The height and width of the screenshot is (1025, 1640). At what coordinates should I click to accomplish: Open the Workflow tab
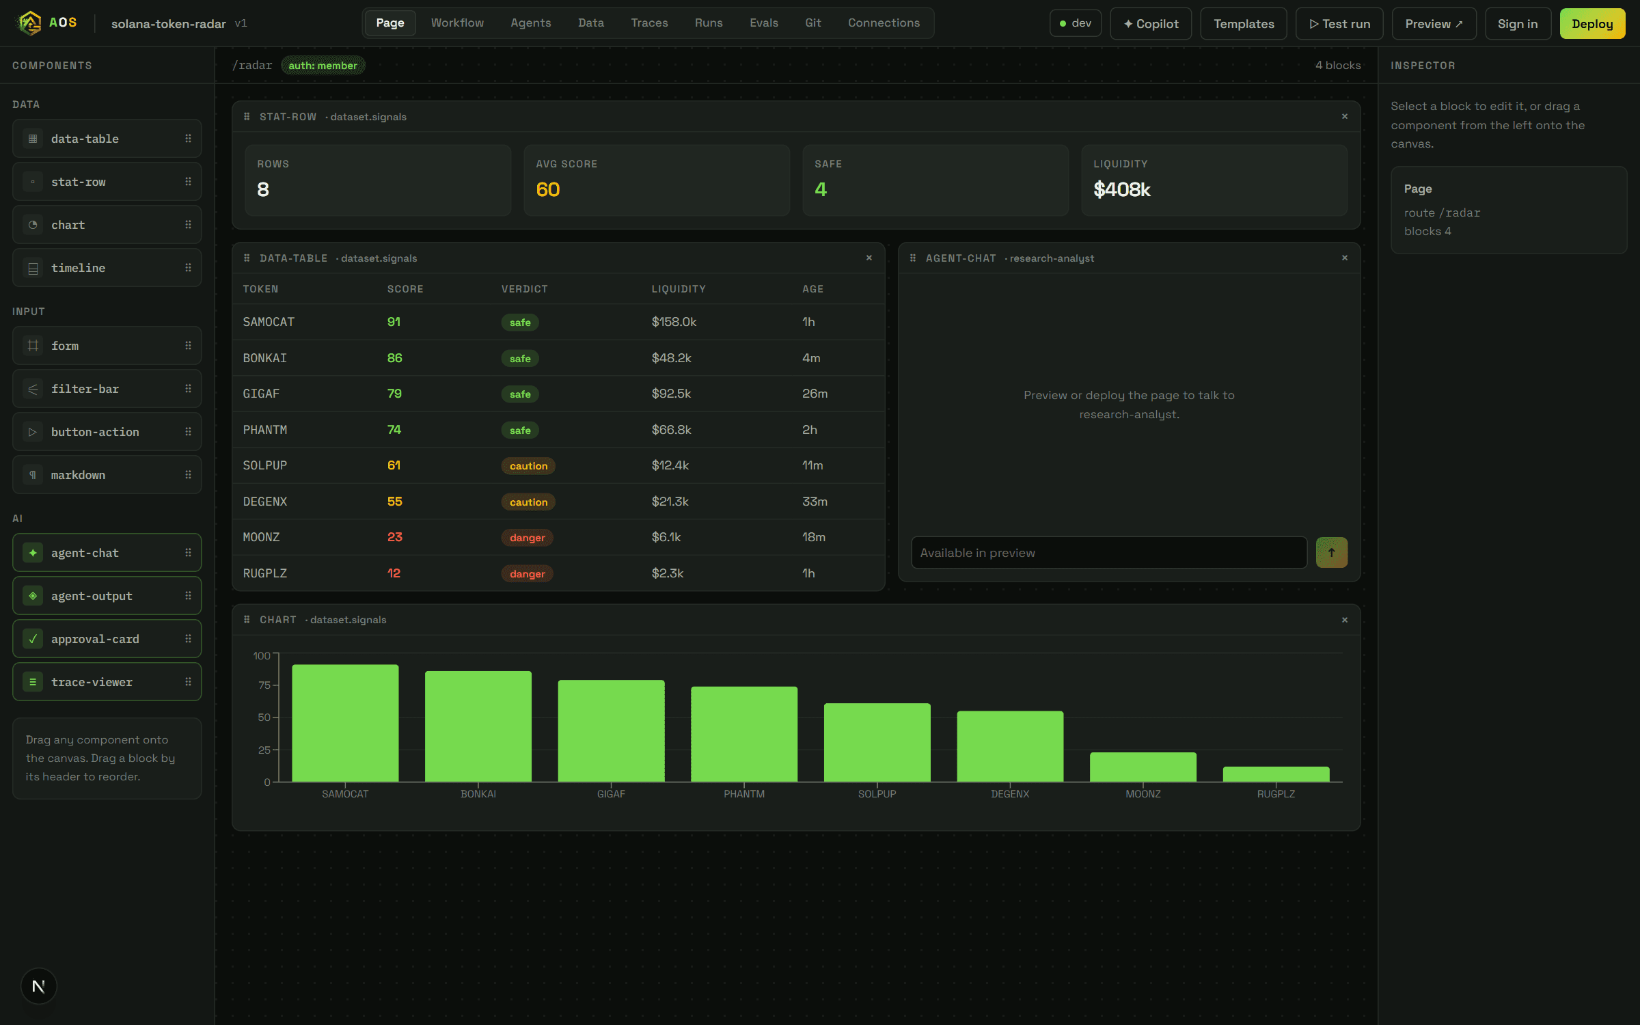[457, 23]
